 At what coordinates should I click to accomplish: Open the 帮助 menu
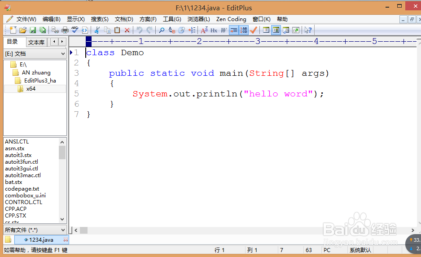coord(282,19)
